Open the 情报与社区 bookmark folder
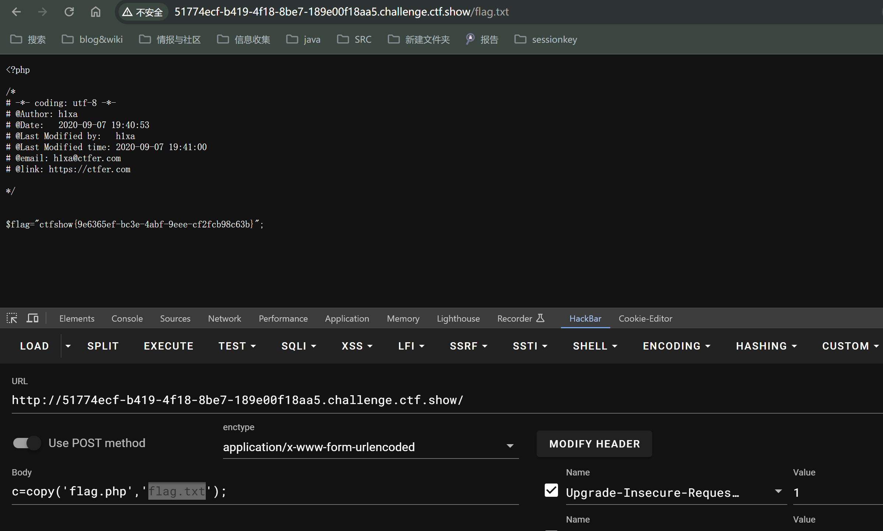Screen dimensions: 883x531 (x=170, y=39)
